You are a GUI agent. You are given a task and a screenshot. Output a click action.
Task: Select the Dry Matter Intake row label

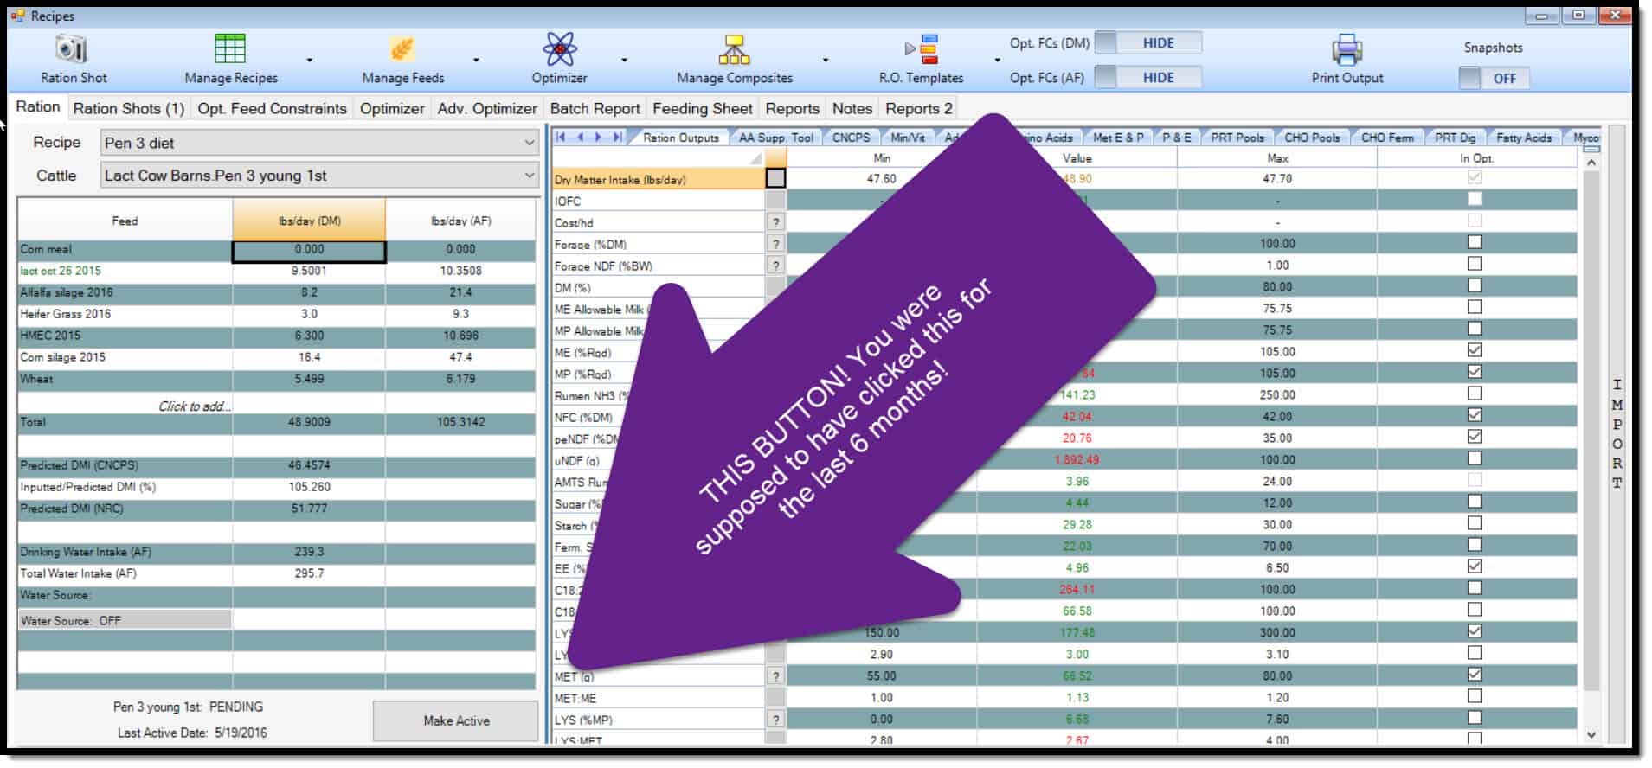click(x=659, y=179)
